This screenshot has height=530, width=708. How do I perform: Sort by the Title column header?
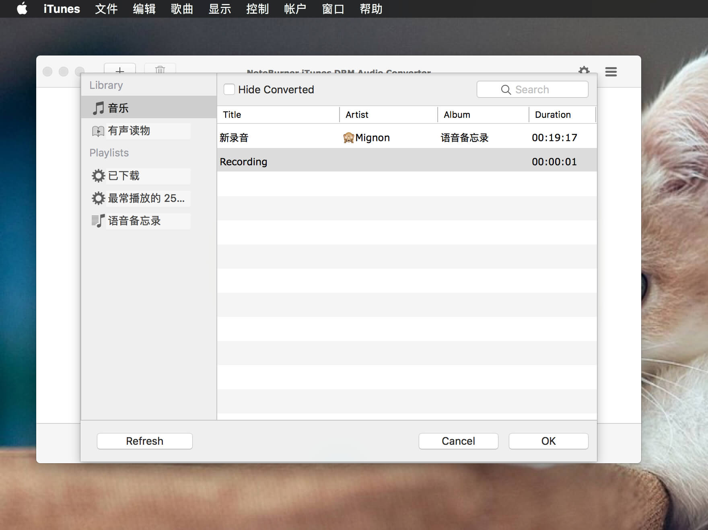tap(278, 115)
